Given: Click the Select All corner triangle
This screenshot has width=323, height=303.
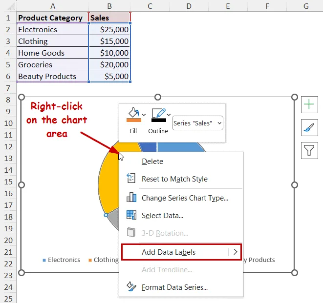Looking at the screenshot, I should (x=10, y=6).
